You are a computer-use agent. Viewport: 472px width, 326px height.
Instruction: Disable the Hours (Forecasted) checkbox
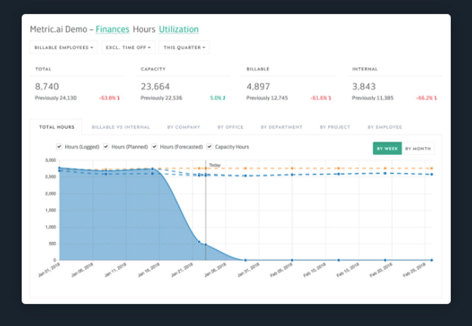point(154,147)
